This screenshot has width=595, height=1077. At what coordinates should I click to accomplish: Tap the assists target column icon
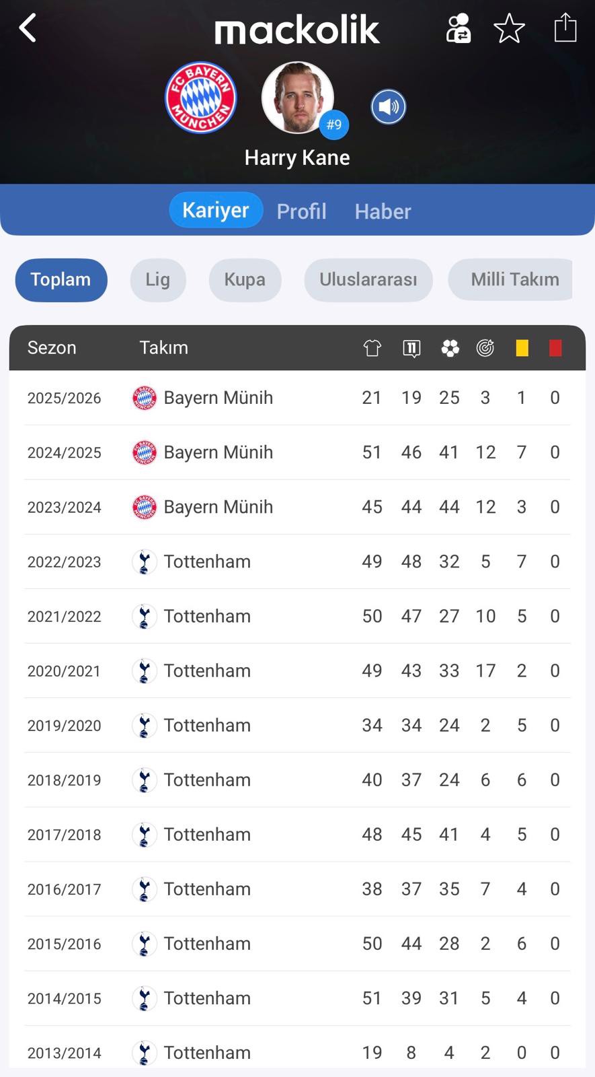485,348
